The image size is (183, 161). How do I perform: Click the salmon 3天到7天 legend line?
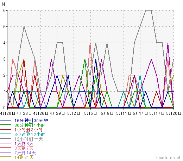coord(6,148)
